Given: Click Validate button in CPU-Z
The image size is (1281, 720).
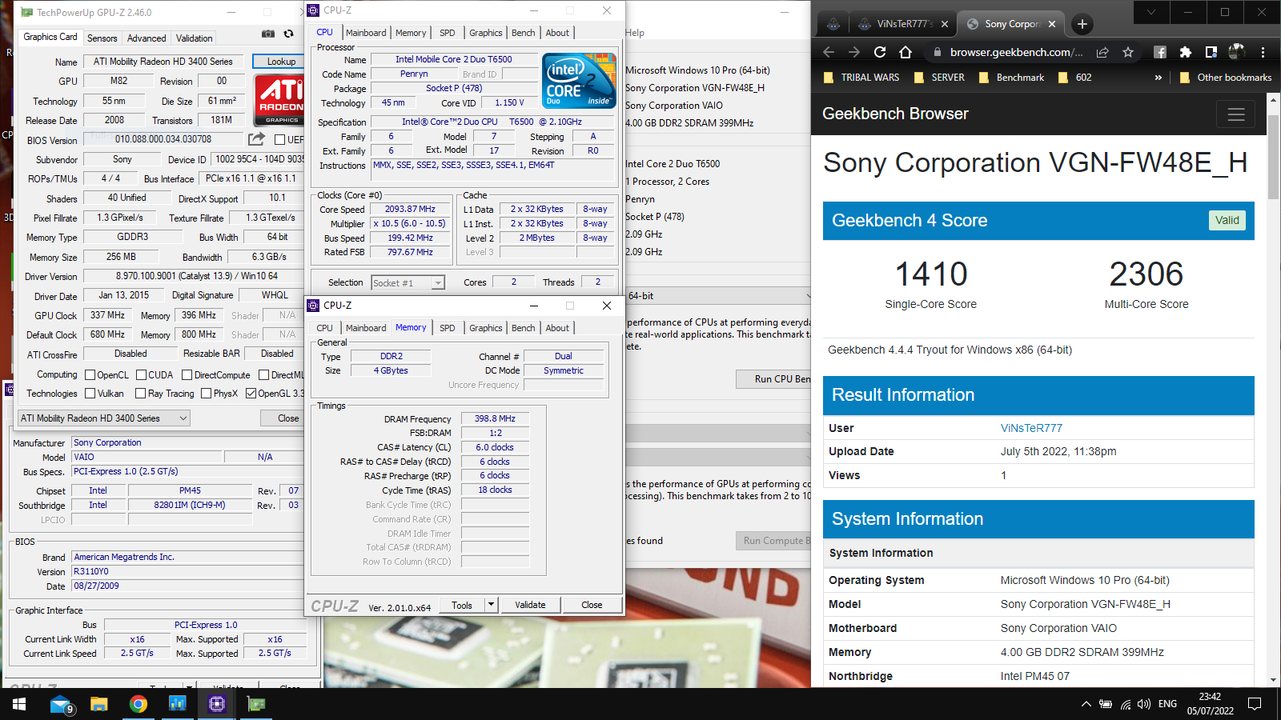Looking at the screenshot, I should (x=530, y=605).
